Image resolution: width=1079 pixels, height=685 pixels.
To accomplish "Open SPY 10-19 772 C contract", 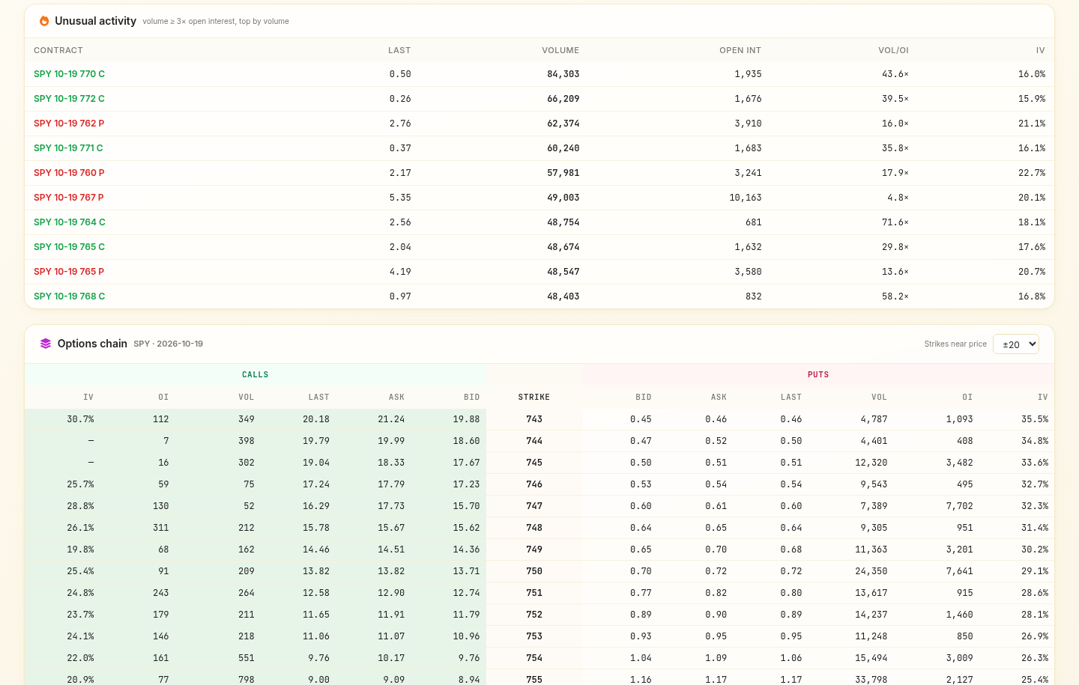I will (x=69, y=99).
